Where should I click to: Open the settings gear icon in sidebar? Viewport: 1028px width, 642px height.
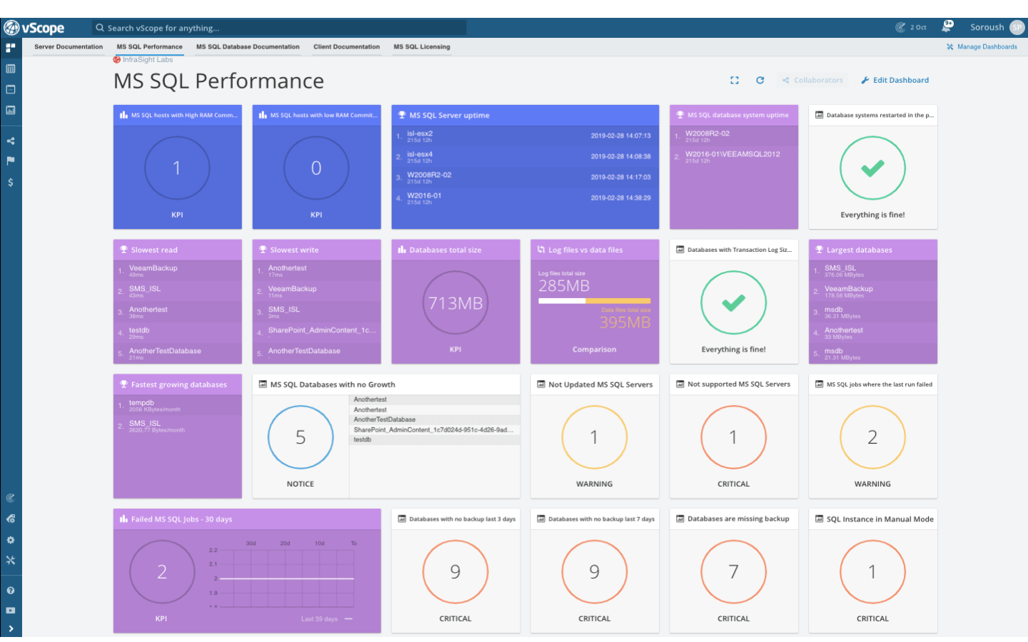(10, 540)
